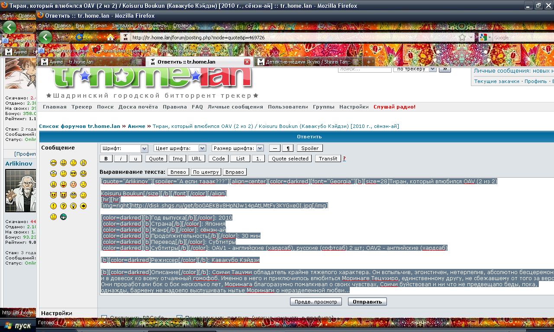Focus the Google search box

click(x=523, y=38)
